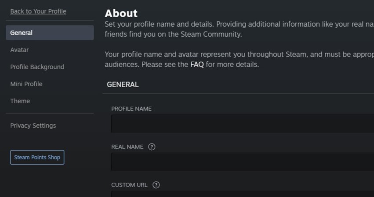Click the About page heading
Viewport: 374px width, 197px height.
tap(121, 13)
